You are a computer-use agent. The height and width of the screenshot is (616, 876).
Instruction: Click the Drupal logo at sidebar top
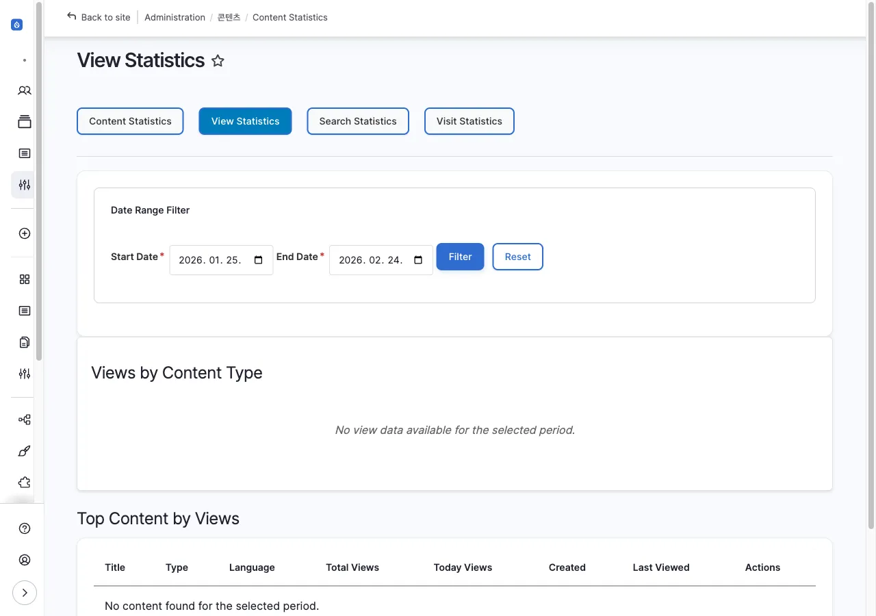point(16,24)
